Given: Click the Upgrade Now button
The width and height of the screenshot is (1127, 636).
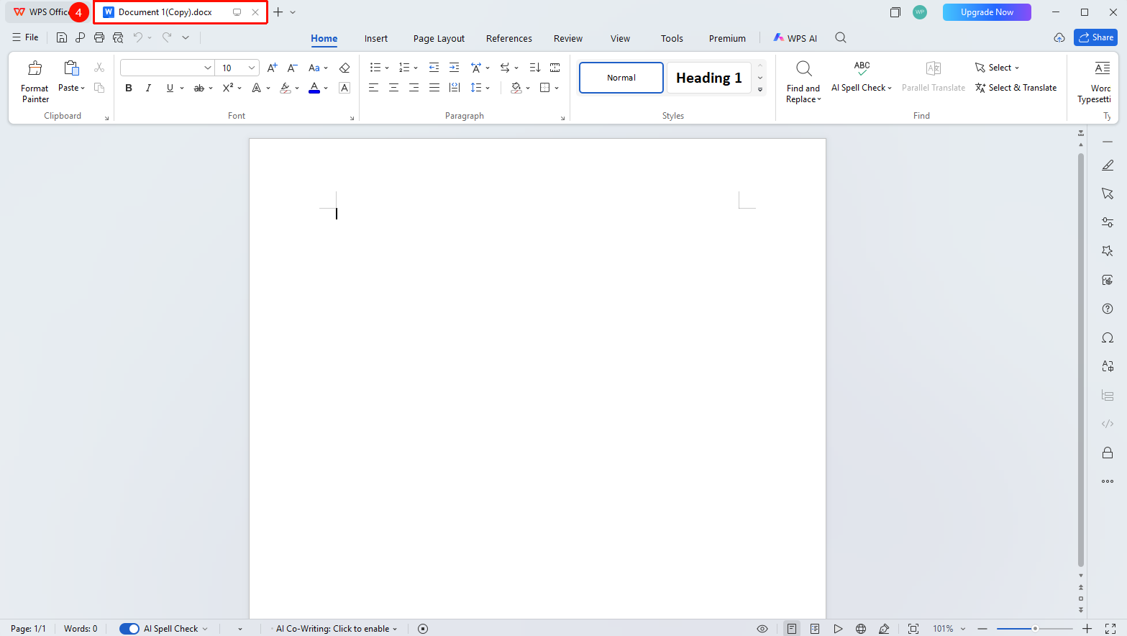Looking at the screenshot, I should click(987, 12).
